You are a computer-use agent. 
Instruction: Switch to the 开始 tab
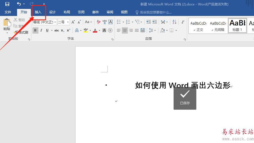[24, 12]
